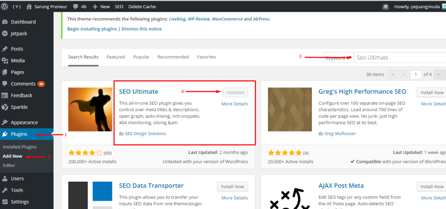Viewport: 446px width, 209px height.
Task: Go to previous results page arrow
Action: [x=404, y=75]
